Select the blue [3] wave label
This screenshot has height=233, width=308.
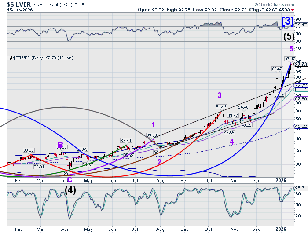[x=286, y=21]
